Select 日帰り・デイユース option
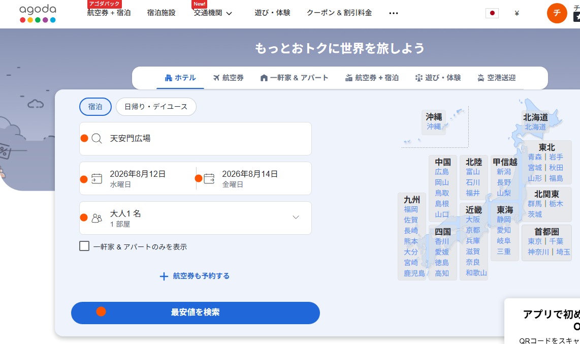This screenshot has width=580, height=344. (156, 107)
